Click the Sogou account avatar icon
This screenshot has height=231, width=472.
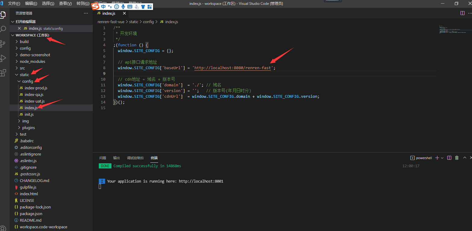click(136, 6)
